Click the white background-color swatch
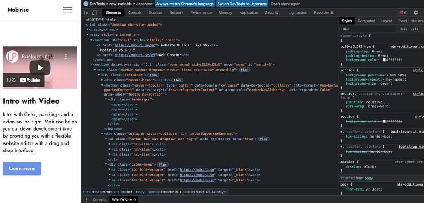The height and width of the screenshot is (203, 424). (385, 60)
